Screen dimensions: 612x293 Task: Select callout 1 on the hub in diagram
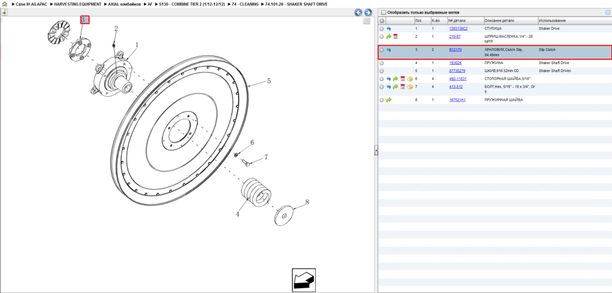137,45
